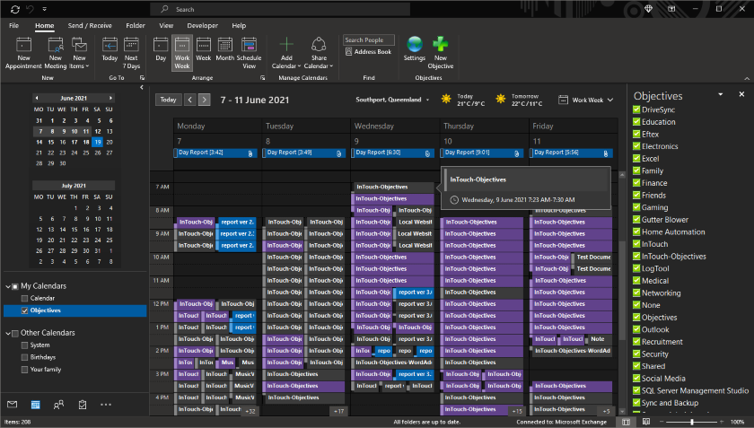Go to next month in mini calendar
The width and height of the screenshot is (754, 428).
pos(110,98)
